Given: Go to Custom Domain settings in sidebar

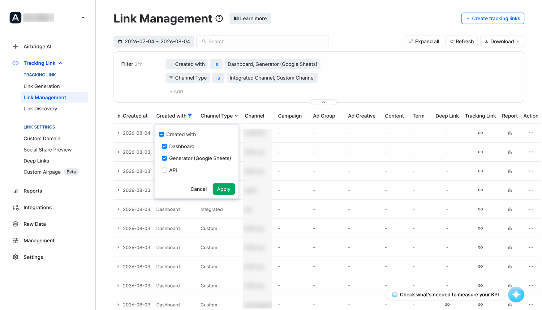Looking at the screenshot, I should click(42, 138).
